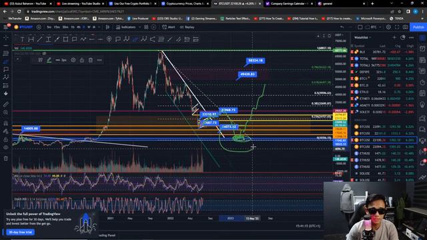Open chart settings gear in top bar
Image resolution: width=427 pixels, height=240 pixels.
(x=388, y=27)
